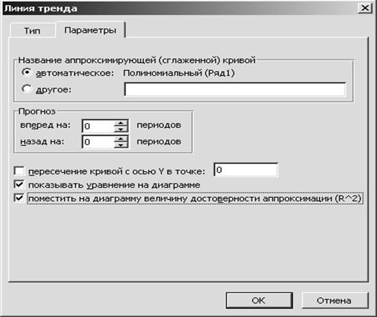Uncheck the R^2 approximation value checkbox
This screenshot has height=317, width=377.
tap(19, 199)
